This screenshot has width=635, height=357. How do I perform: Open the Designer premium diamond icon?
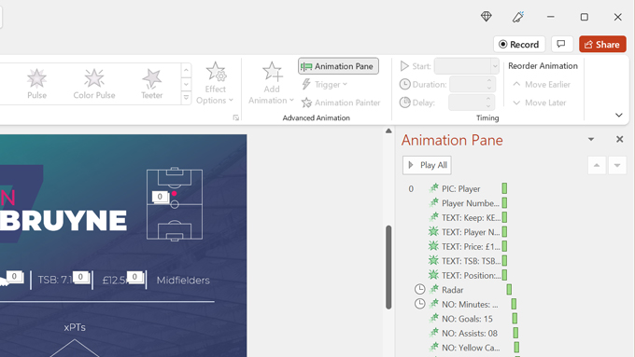tap(486, 17)
